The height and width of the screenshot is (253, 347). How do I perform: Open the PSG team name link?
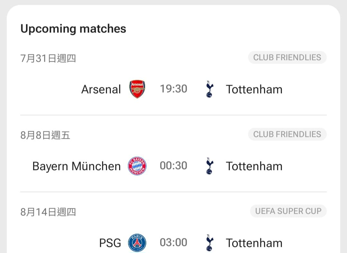110,243
